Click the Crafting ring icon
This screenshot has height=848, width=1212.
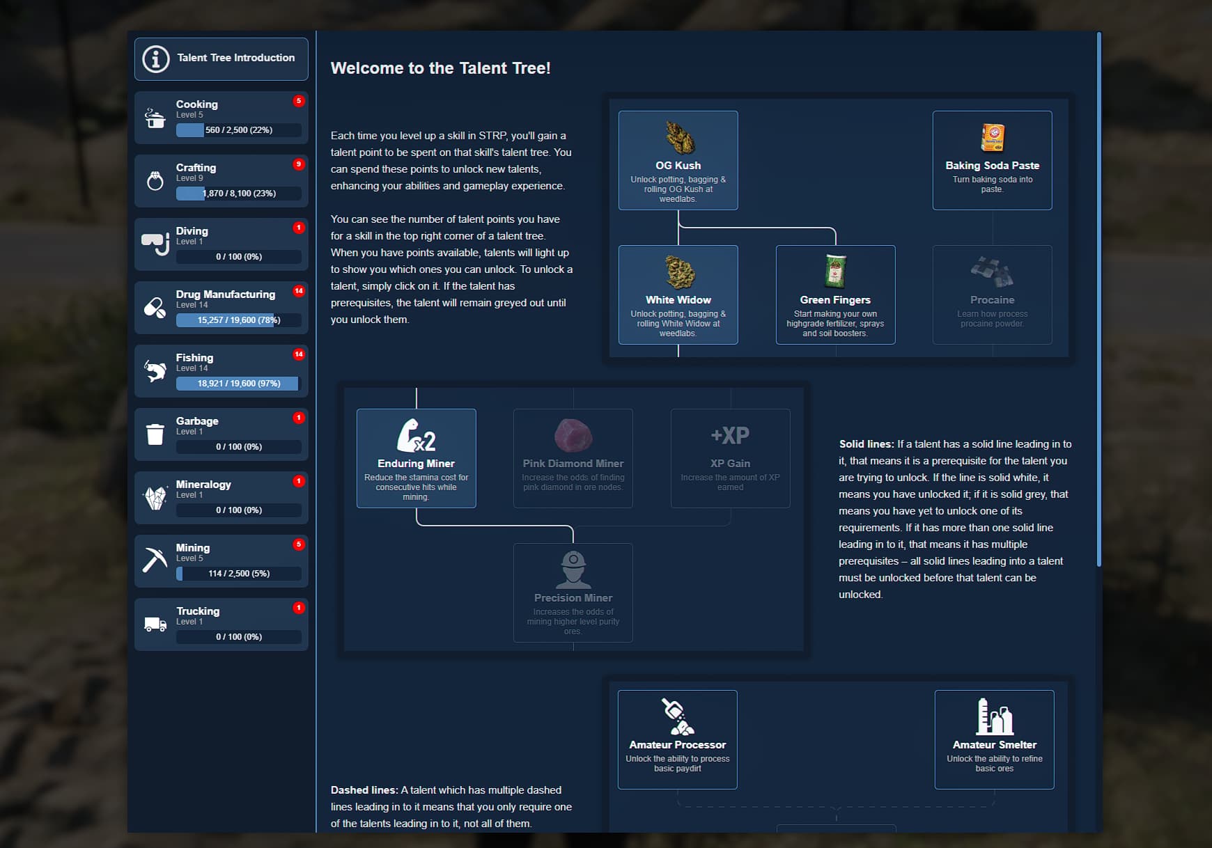click(x=155, y=181)
